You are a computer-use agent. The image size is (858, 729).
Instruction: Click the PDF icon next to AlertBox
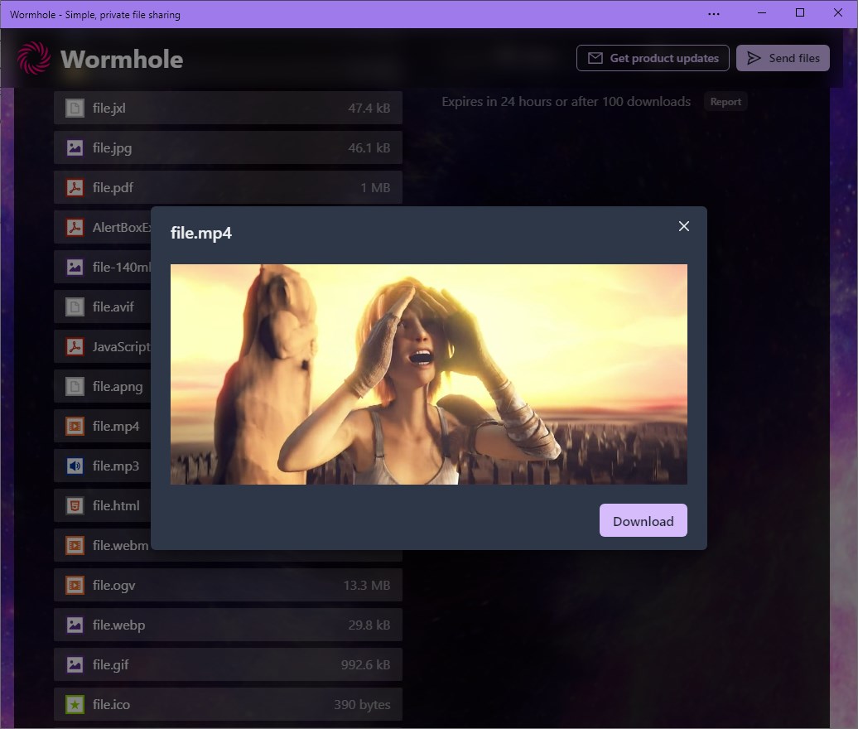coord(75,227)
